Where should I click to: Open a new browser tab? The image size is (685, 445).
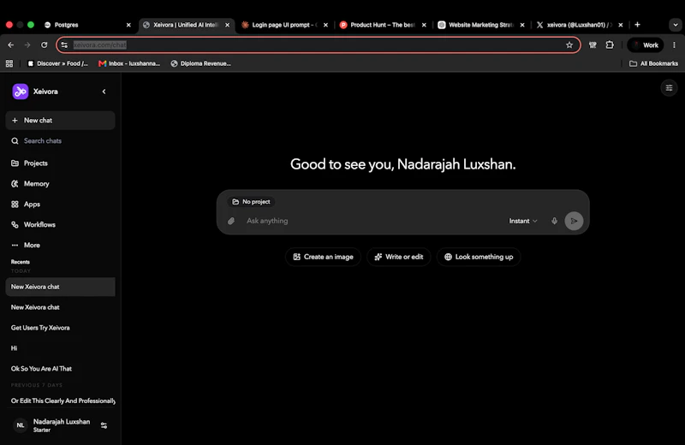(637, 25)
